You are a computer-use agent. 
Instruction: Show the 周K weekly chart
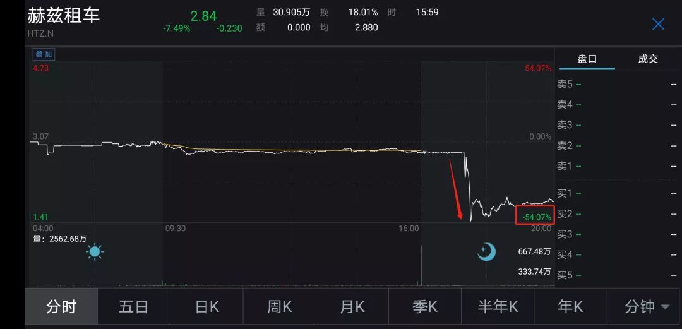pos(279,306)
